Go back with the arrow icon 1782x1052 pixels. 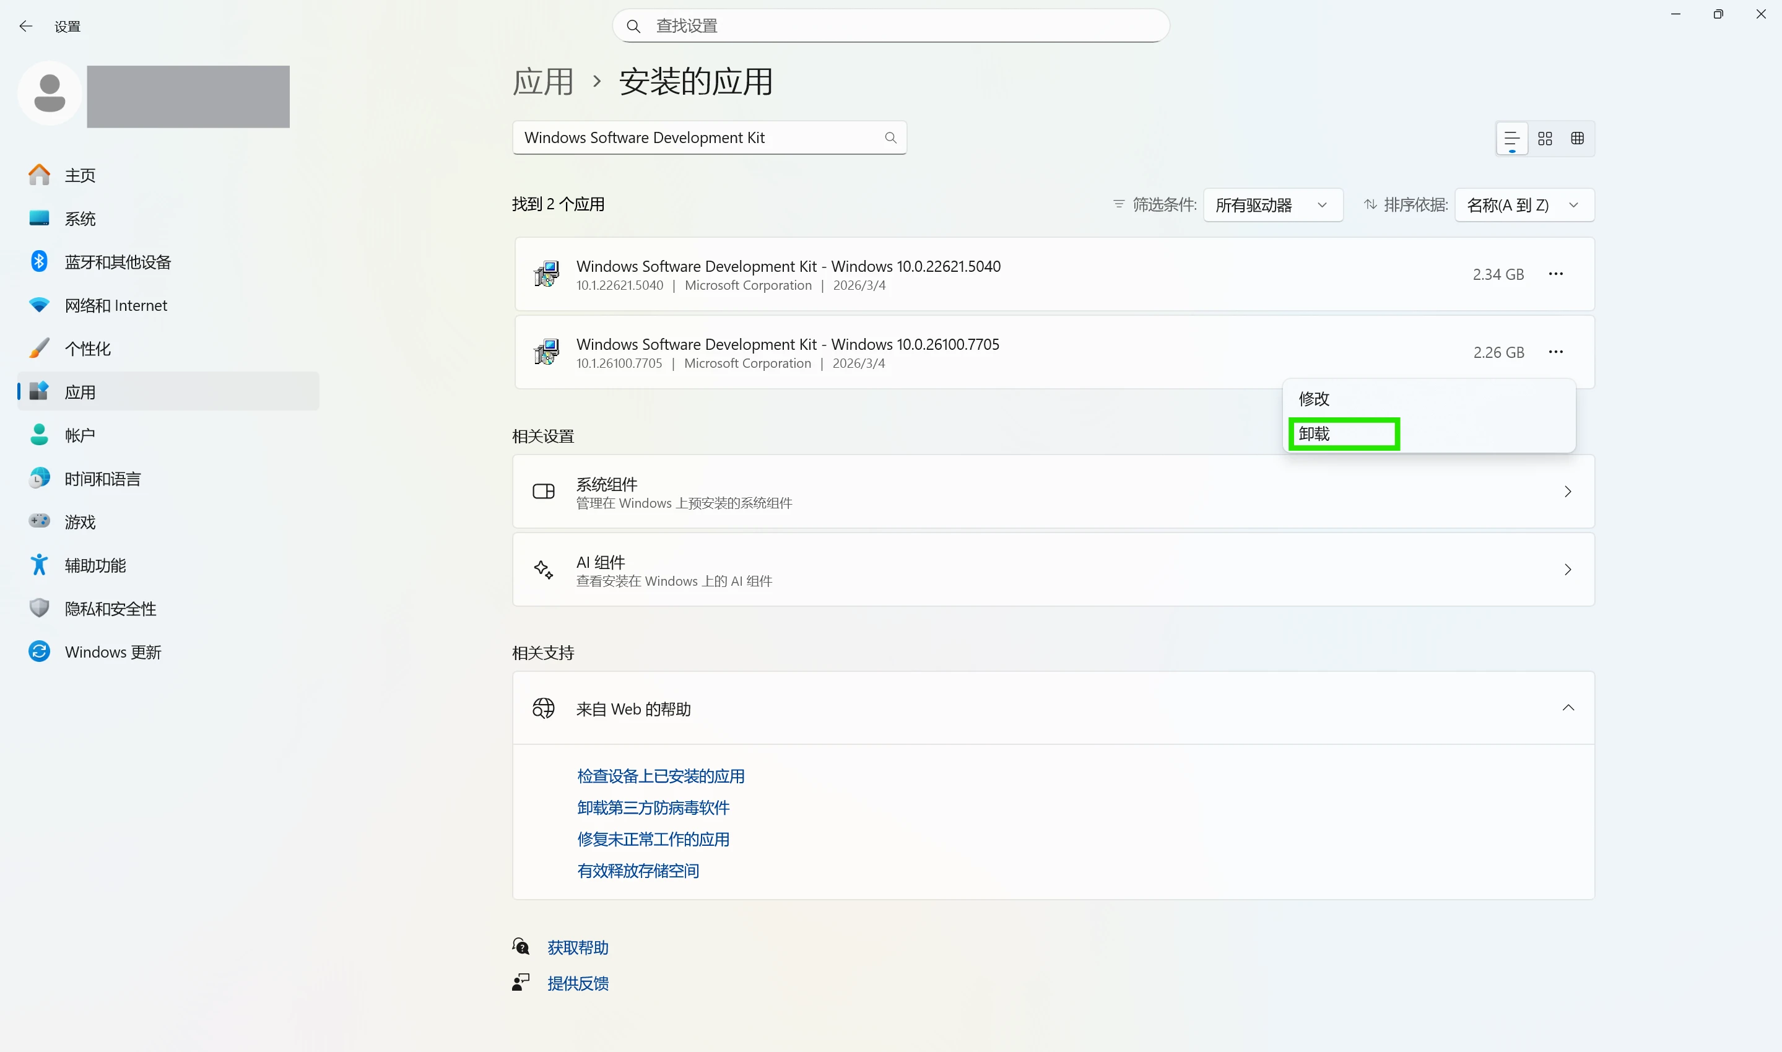point(26,26)
